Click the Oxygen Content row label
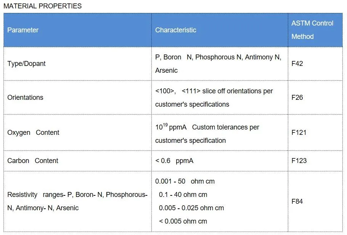 tap(33, 133)
